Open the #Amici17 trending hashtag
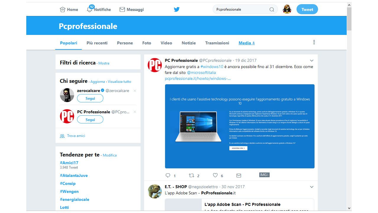This screenshot has width=378, height=213. [69, 163]
